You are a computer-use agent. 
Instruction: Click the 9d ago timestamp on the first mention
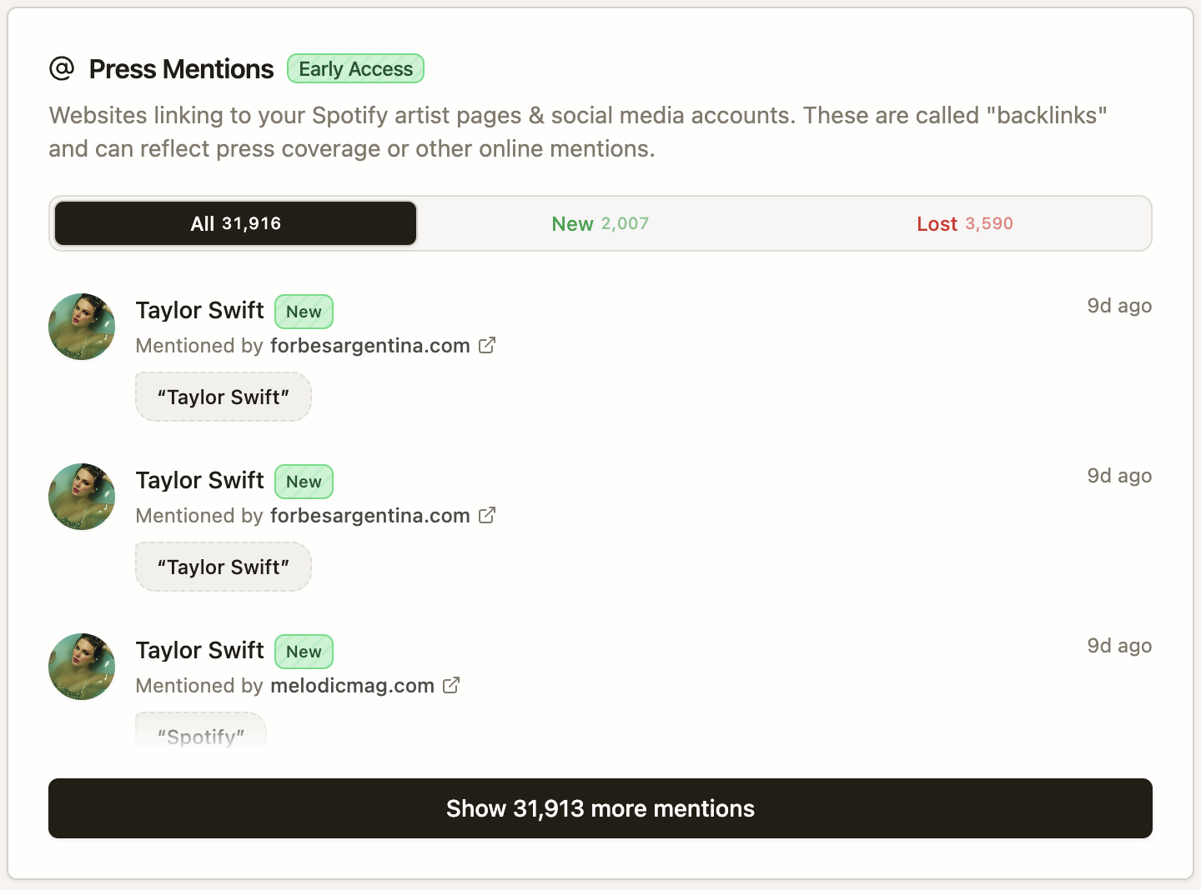point(1118,306)
